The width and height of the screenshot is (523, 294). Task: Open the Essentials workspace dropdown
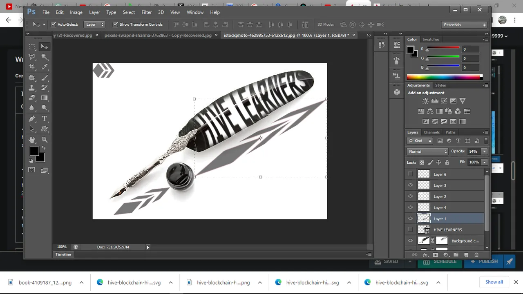coord(465,25)
